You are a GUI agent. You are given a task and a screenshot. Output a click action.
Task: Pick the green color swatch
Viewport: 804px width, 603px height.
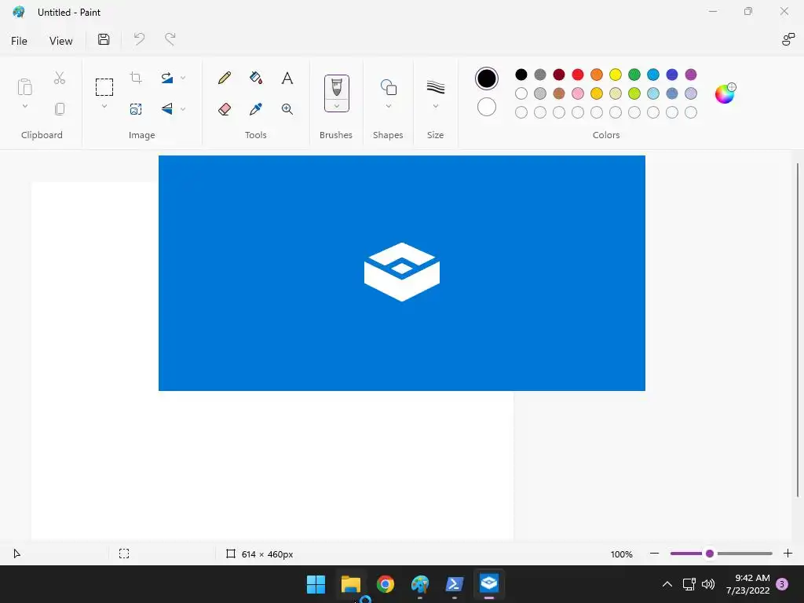tap(634, 75)
